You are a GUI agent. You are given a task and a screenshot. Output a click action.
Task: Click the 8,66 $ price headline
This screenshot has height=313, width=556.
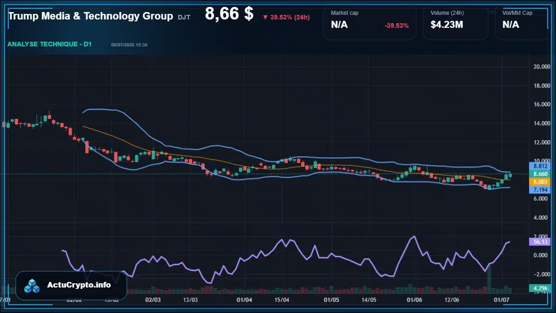[x=229, y=14]
